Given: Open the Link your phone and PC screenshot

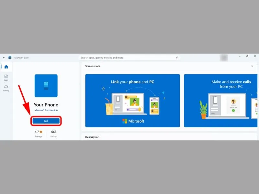Looking at the screenshot, I should tap(132, 101).
